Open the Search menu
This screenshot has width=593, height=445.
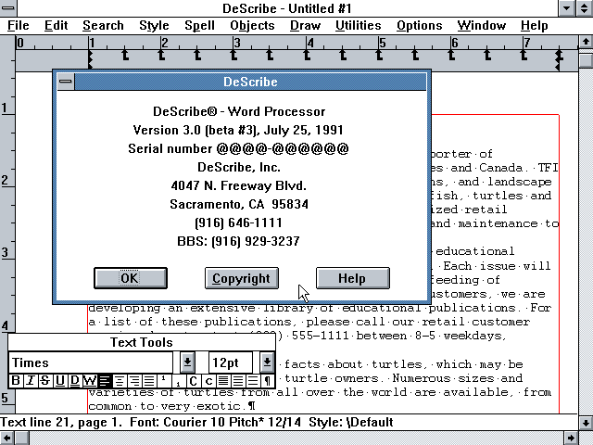click(103, 25)
